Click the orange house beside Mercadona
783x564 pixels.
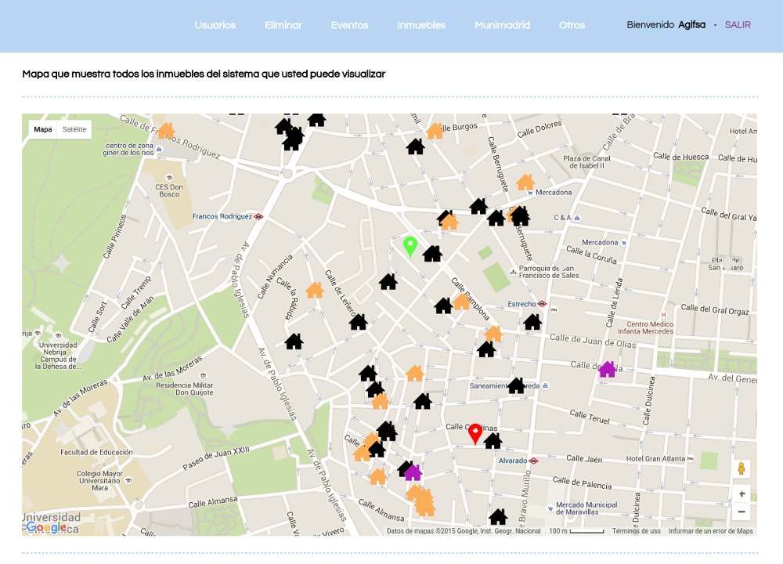tap(525, 183)
